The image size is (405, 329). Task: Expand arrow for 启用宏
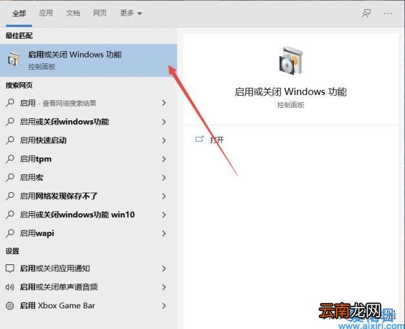[164, 178]
